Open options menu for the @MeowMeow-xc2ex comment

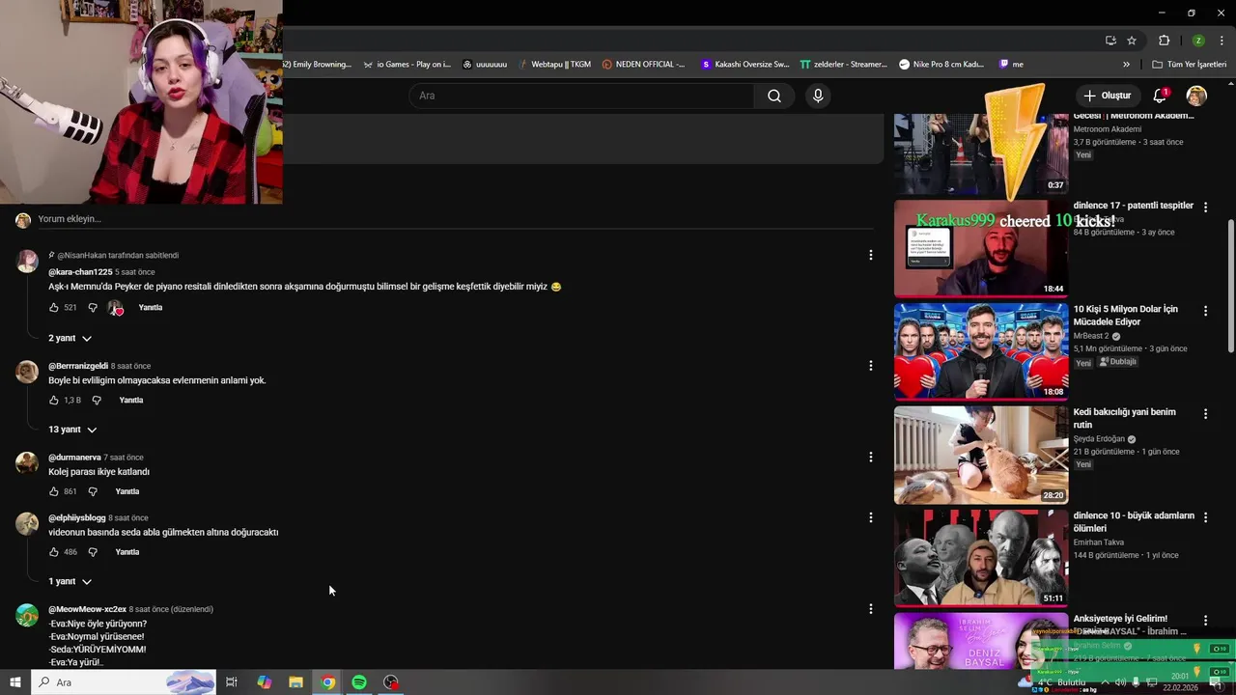point(870,609)
